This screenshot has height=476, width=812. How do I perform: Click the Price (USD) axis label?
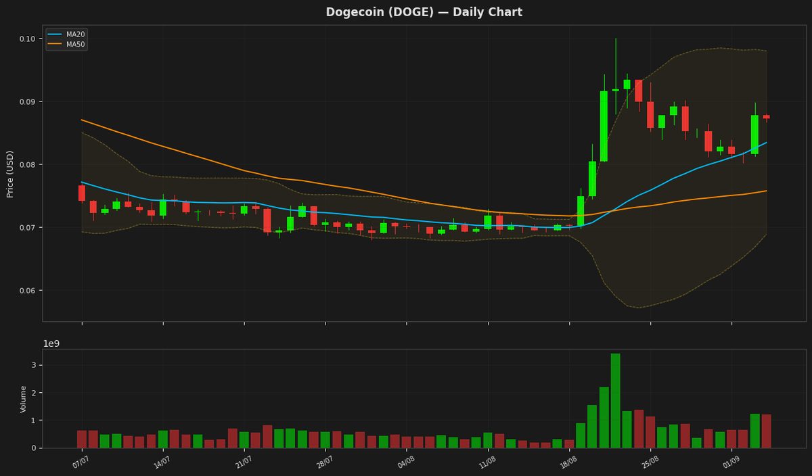point(10,173)
